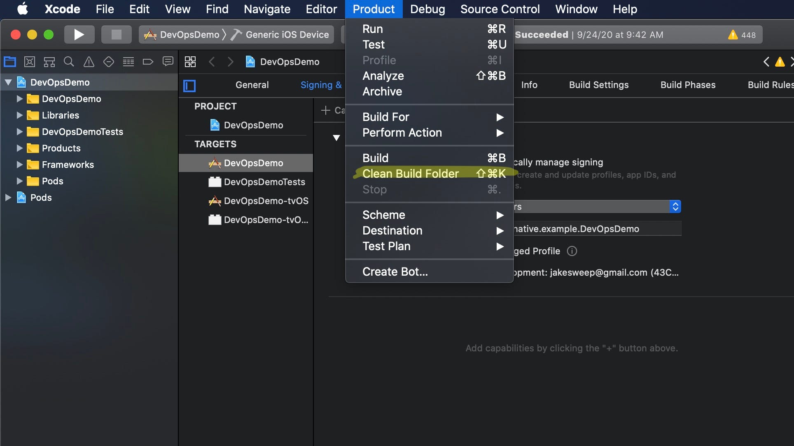Open the Breakpoint navigator icon
794x446 pixels.
tap(148, 62)
